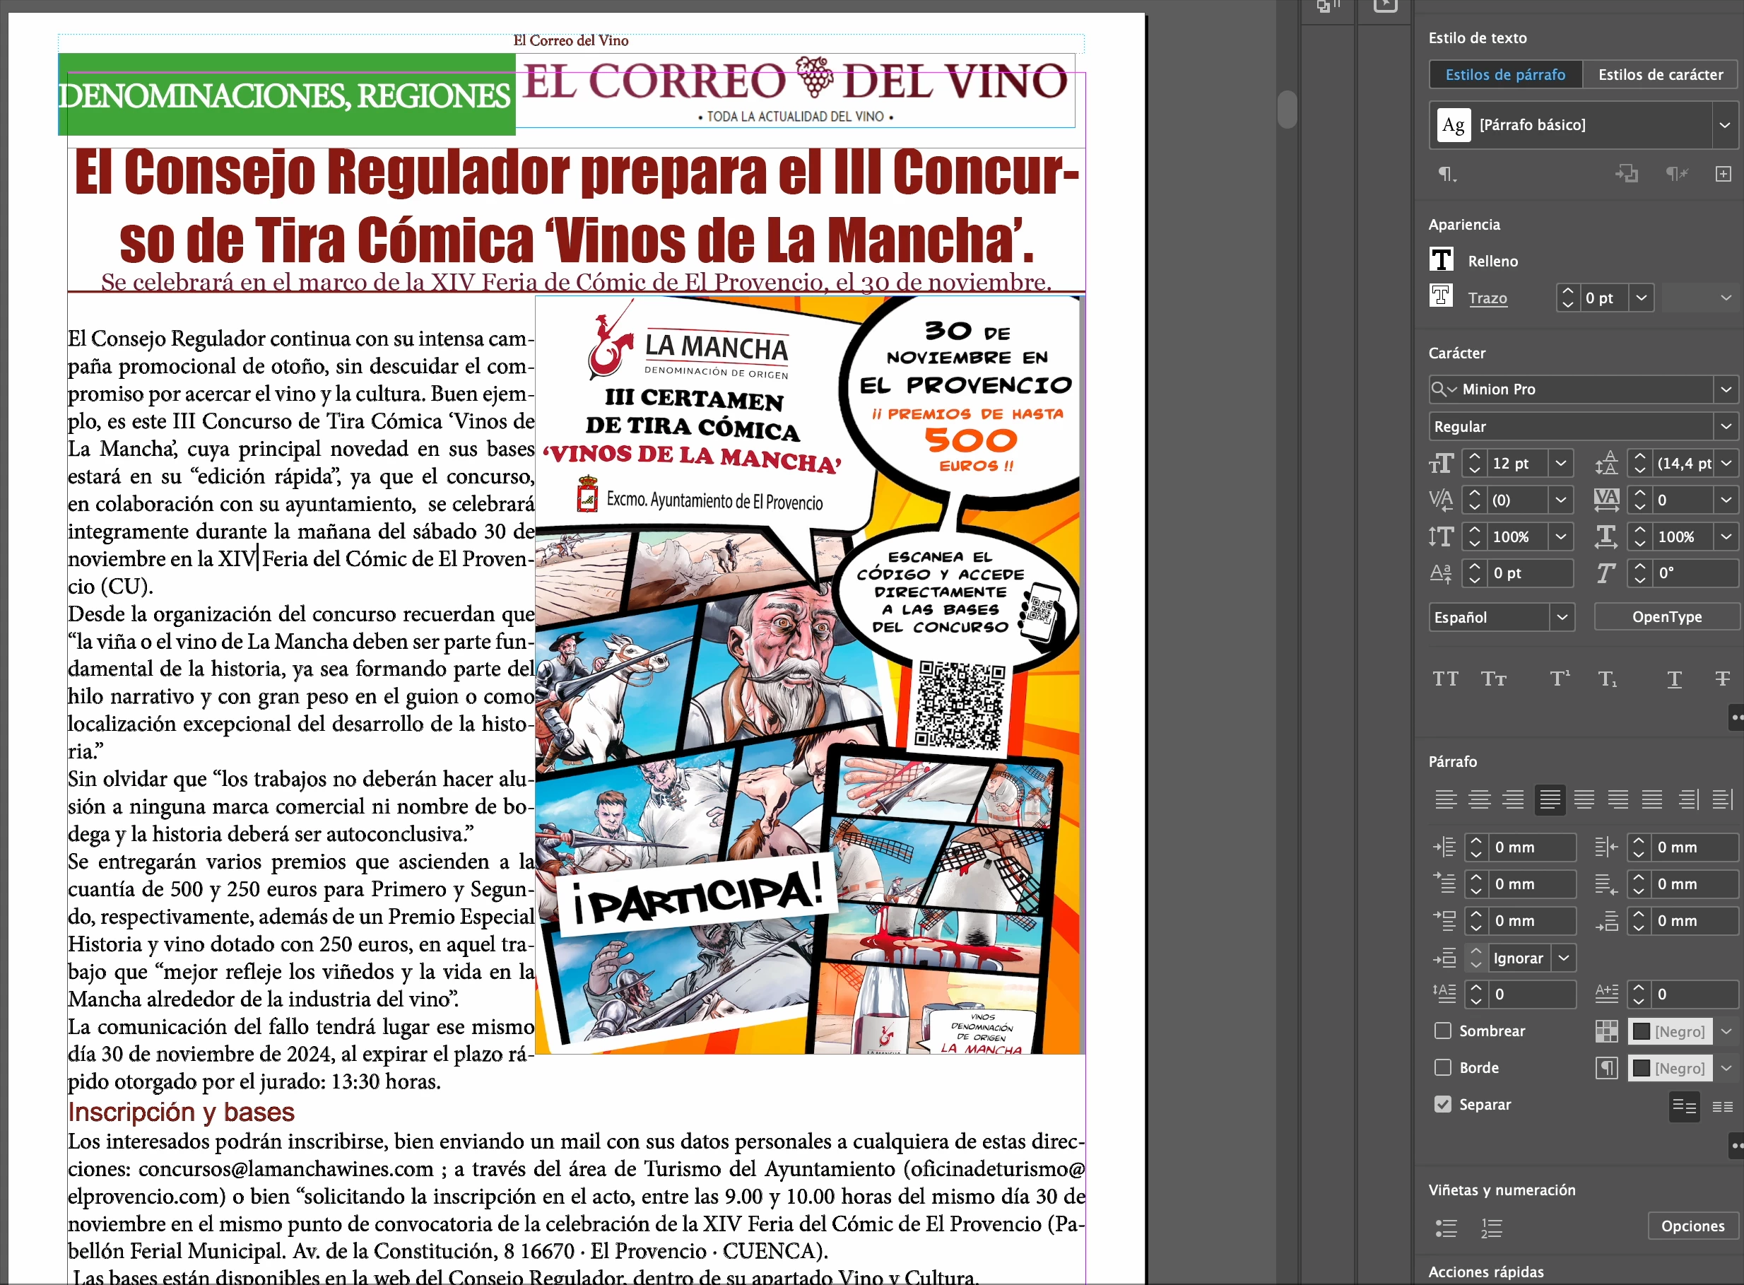Select Justify with last line left alignment
The image size is (1744, 1285).
click(x=1550, y=799)
